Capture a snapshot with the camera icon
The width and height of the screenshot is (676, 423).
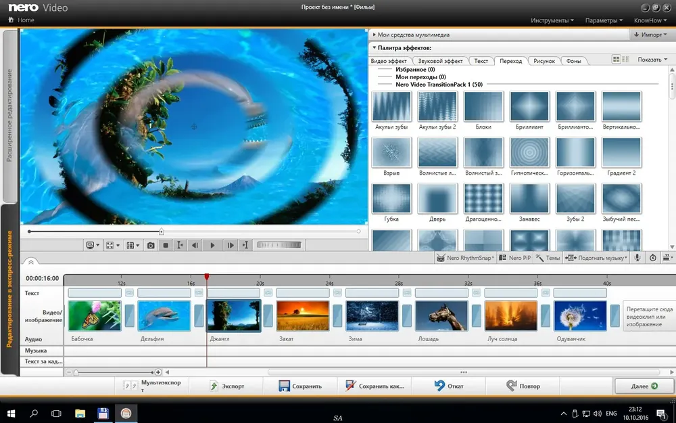coord(151,245)
